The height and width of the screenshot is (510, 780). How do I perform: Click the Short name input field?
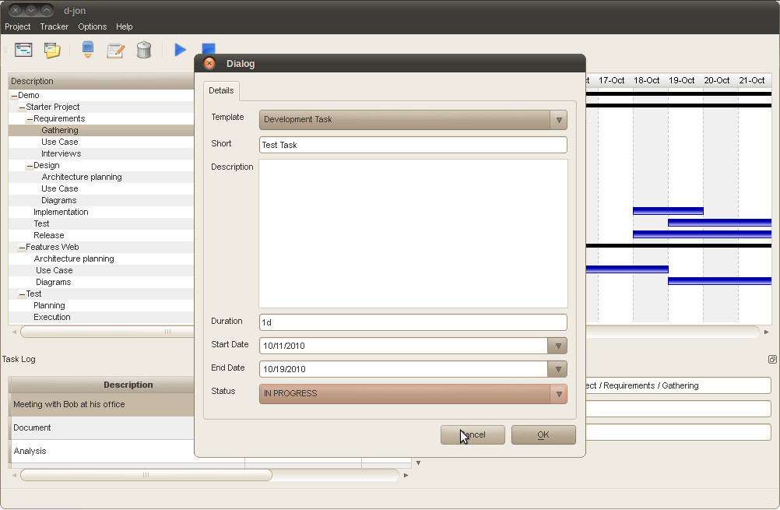(413, 145)
